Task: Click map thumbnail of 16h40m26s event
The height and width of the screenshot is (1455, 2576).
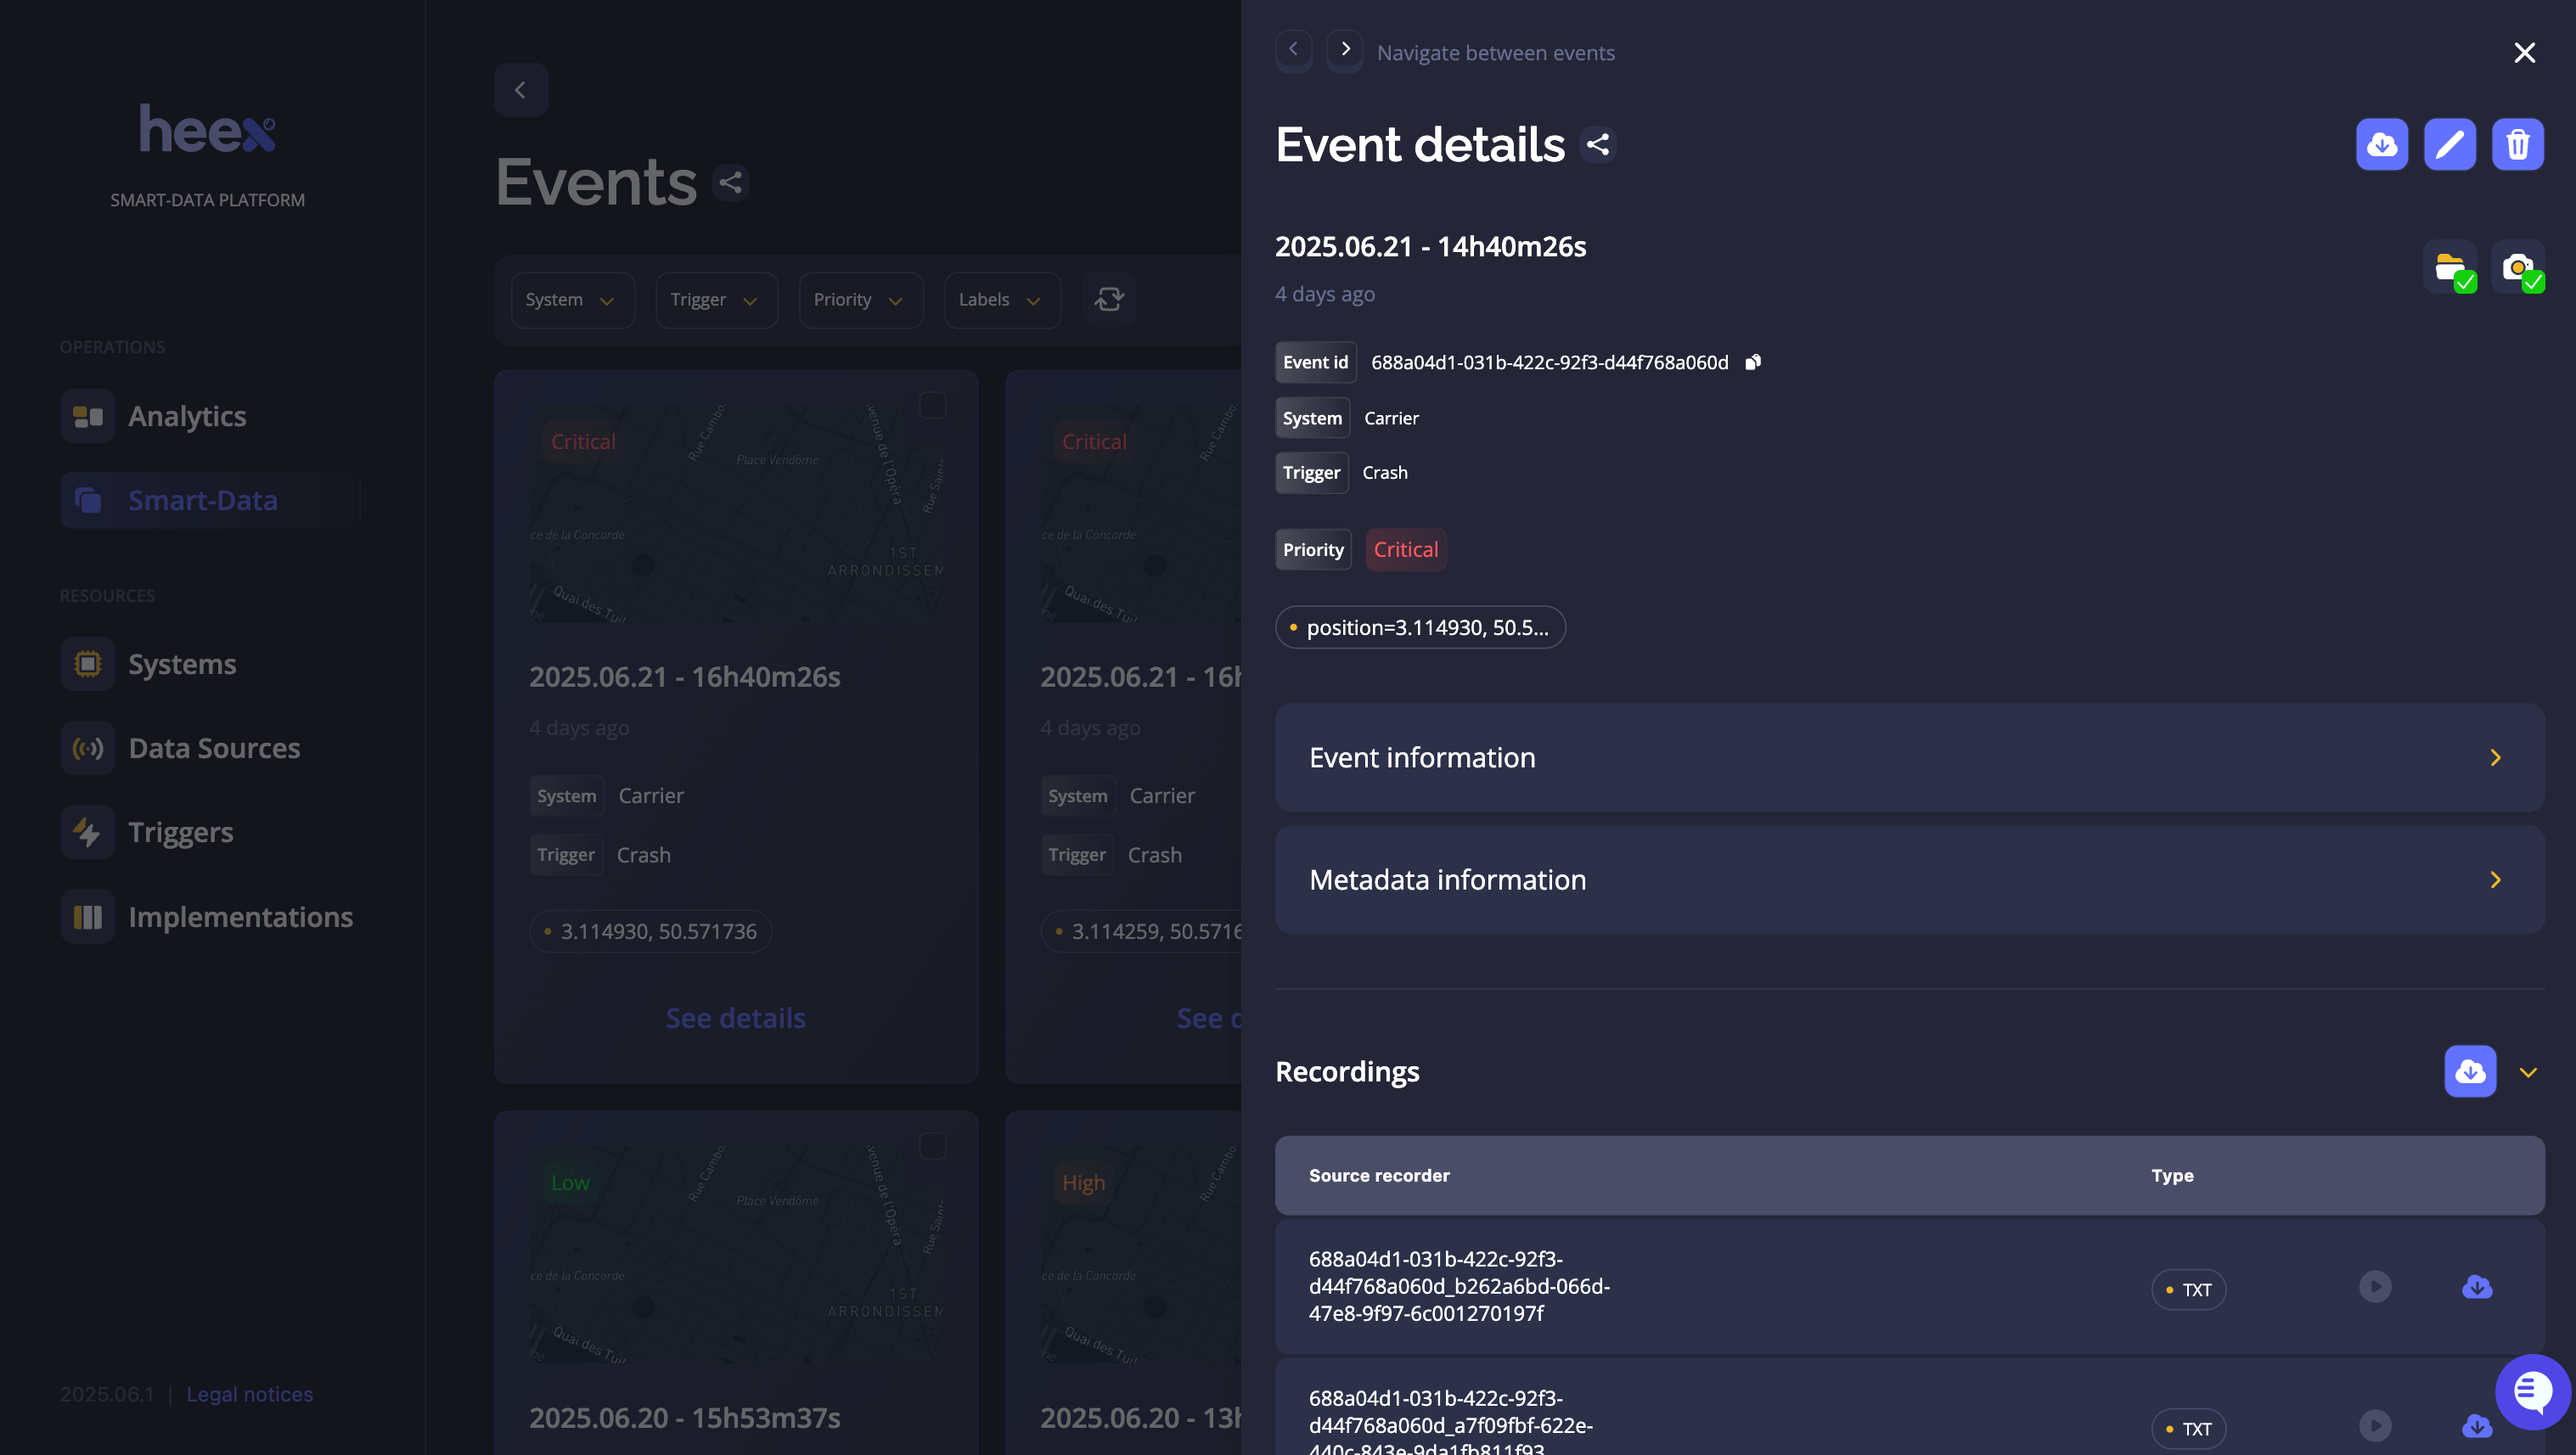Action: pyautogui.click(x=736, y=513)
